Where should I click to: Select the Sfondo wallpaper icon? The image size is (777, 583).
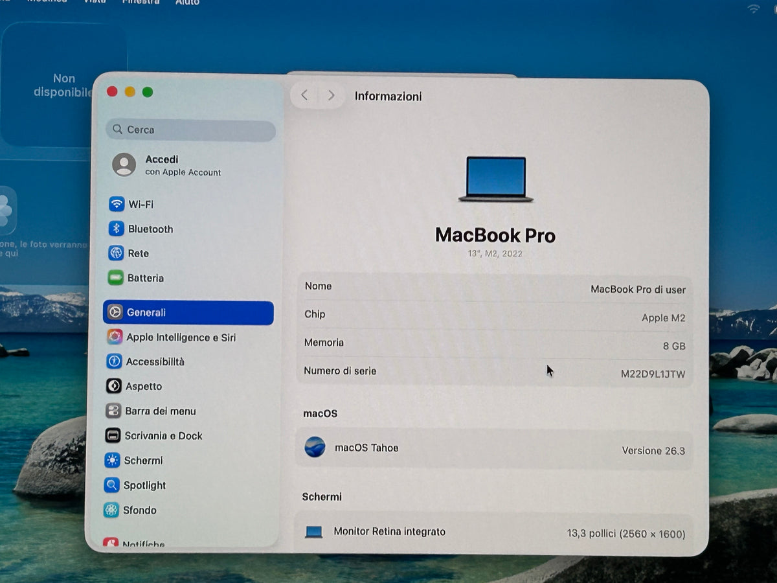click(x=111, y=510)
